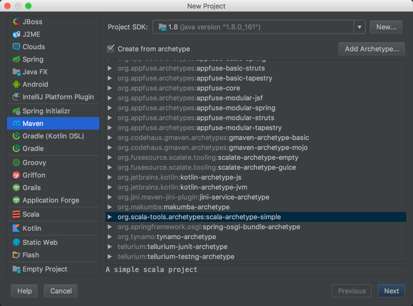The width and height of the screenshot is (413, 306).
Task: Expand the appfuse-core archetype
Action: click(x=110, y=88)
